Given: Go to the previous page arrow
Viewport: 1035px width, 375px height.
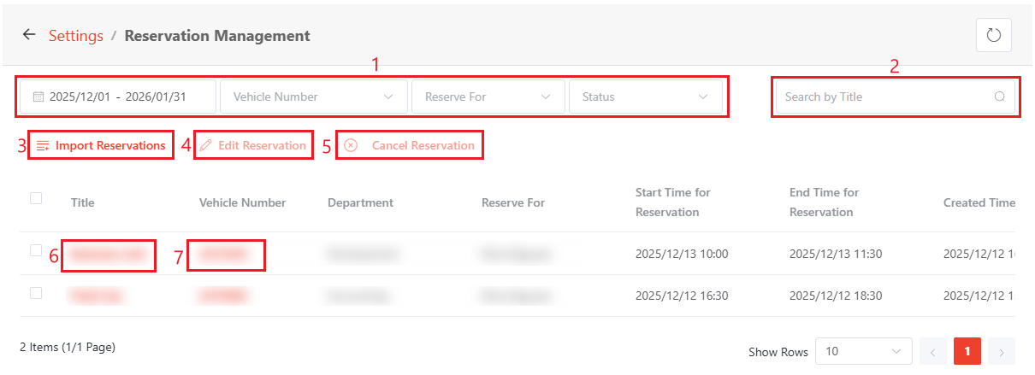Looking at the screenshot, I should pos(933,351).
